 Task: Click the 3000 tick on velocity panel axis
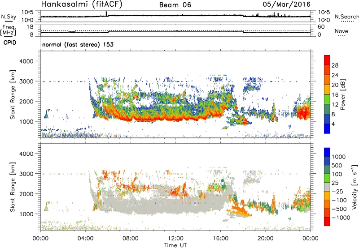(x=26, y=174)
